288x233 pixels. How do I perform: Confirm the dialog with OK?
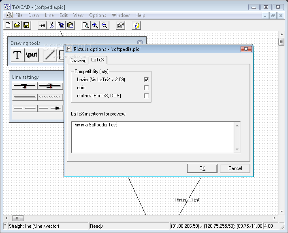coord(202,168)
